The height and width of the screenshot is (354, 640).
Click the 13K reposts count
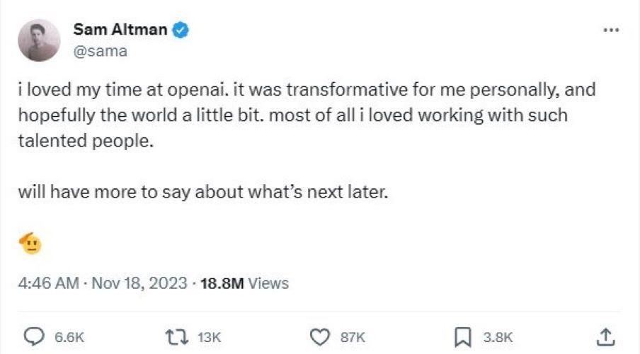[x=210, y=337]
